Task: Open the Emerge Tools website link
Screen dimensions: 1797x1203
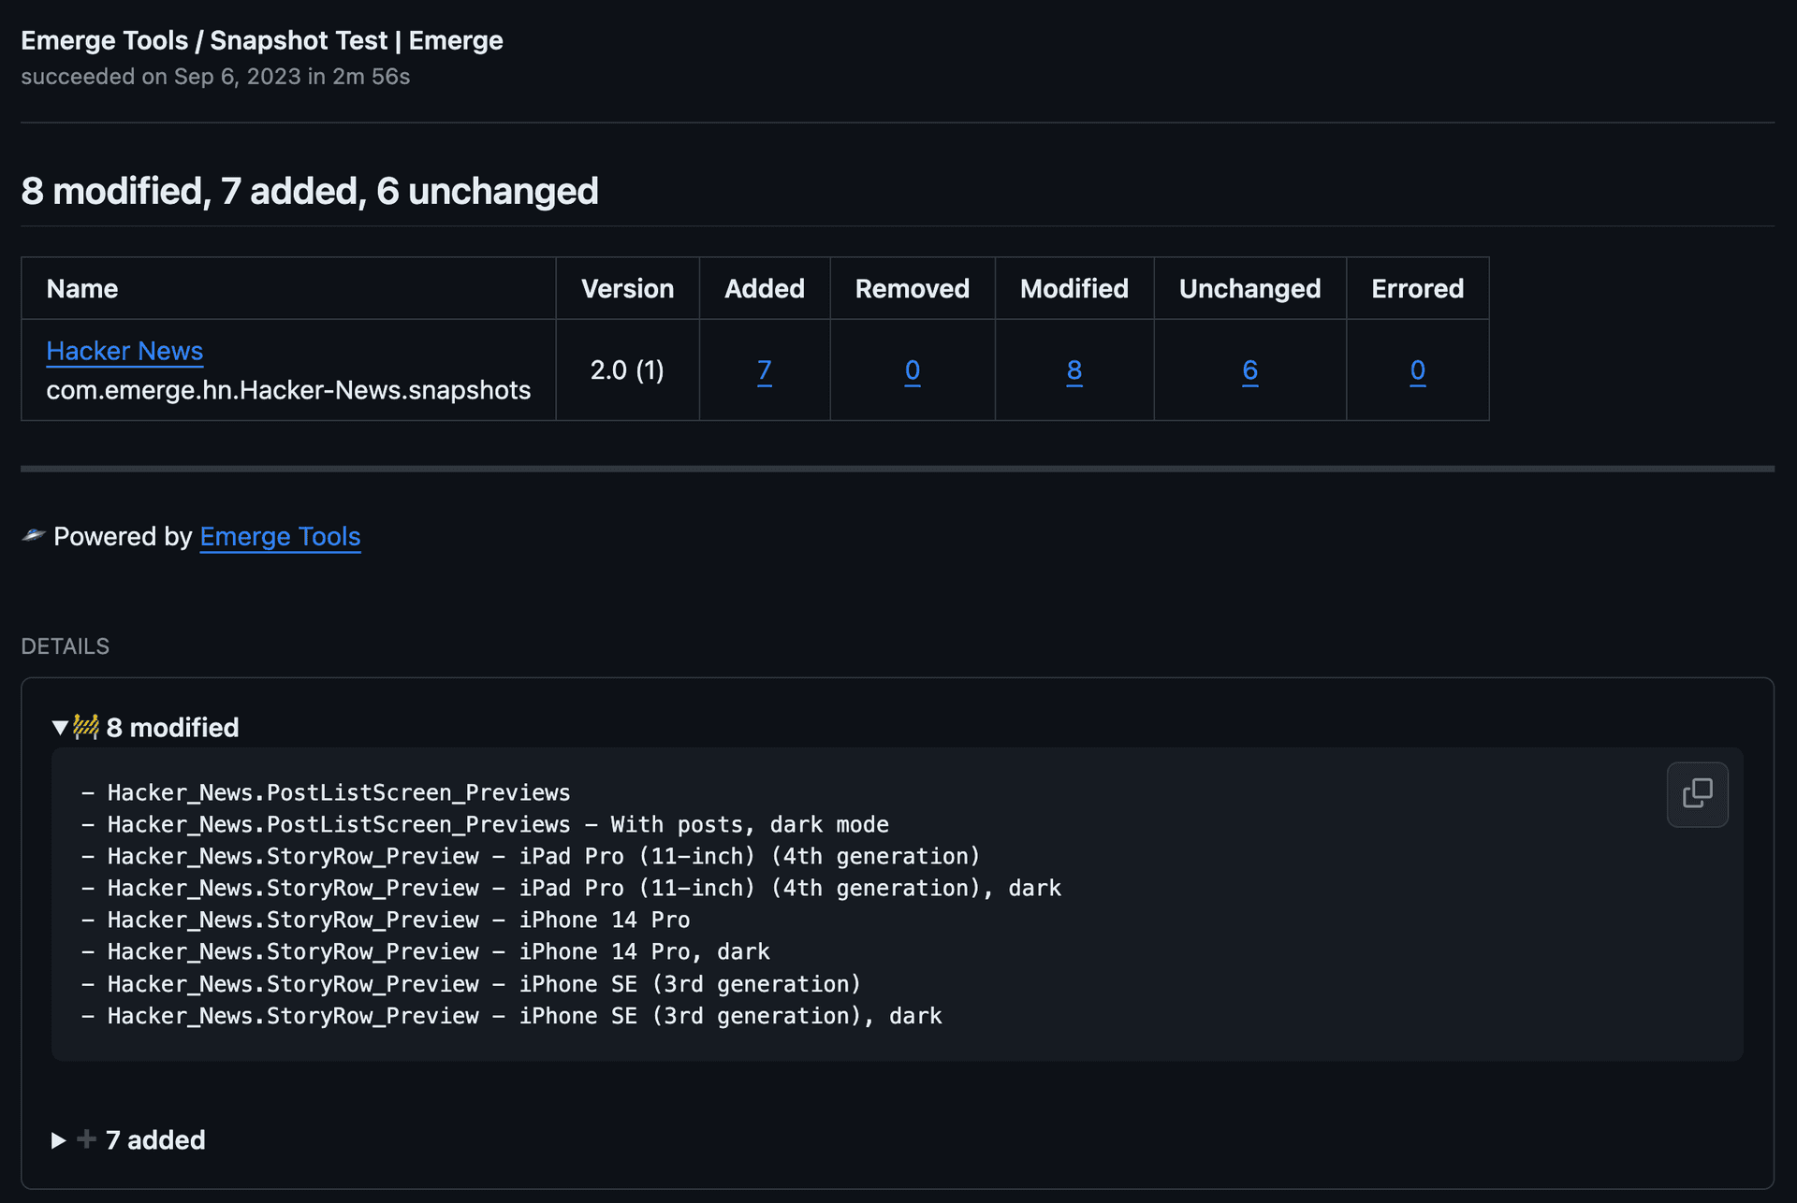Action: [x=280, y=537]
